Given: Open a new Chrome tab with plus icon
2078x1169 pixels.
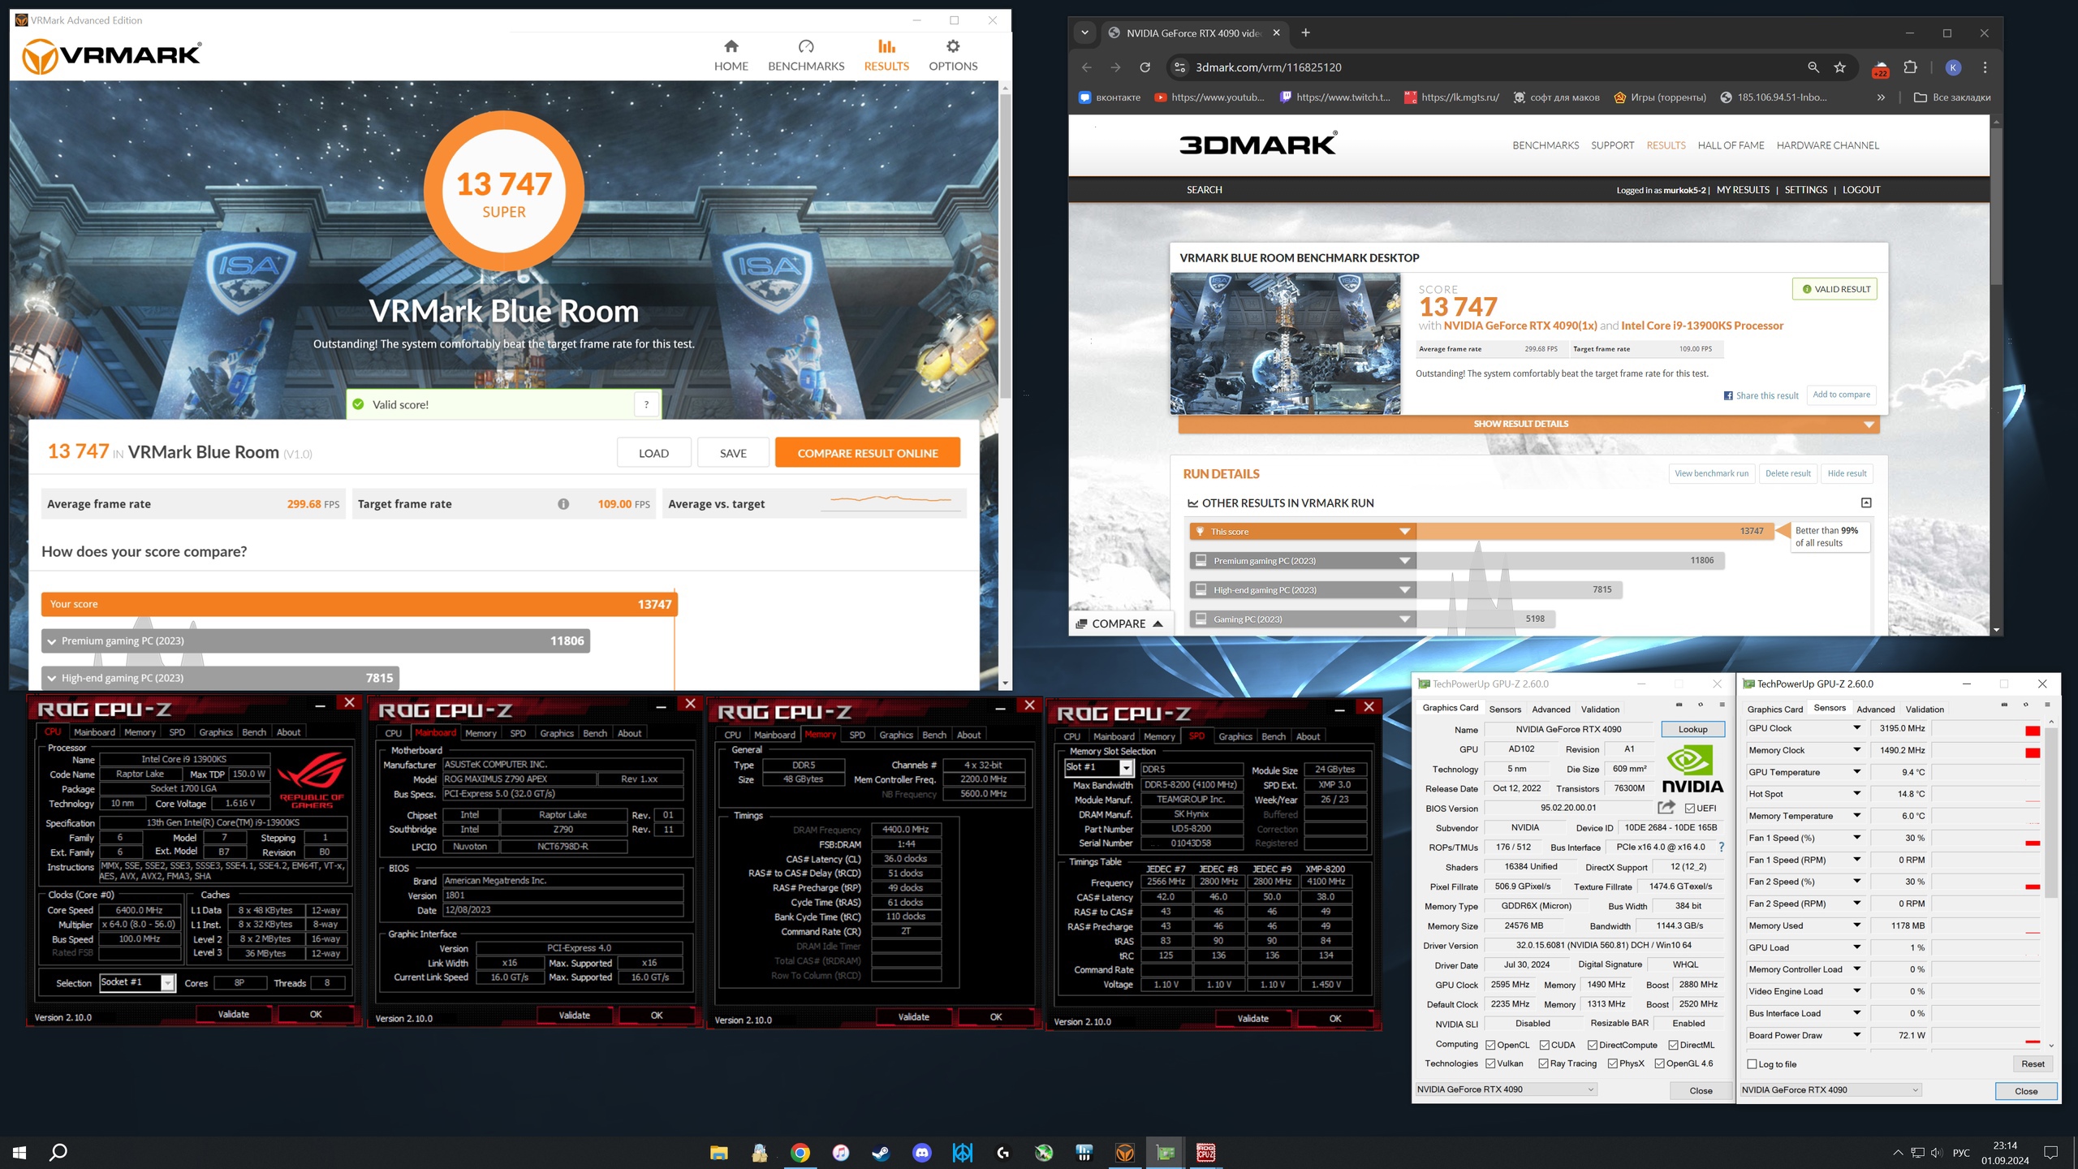Looking at the screenshot, I should point(1305,32).
